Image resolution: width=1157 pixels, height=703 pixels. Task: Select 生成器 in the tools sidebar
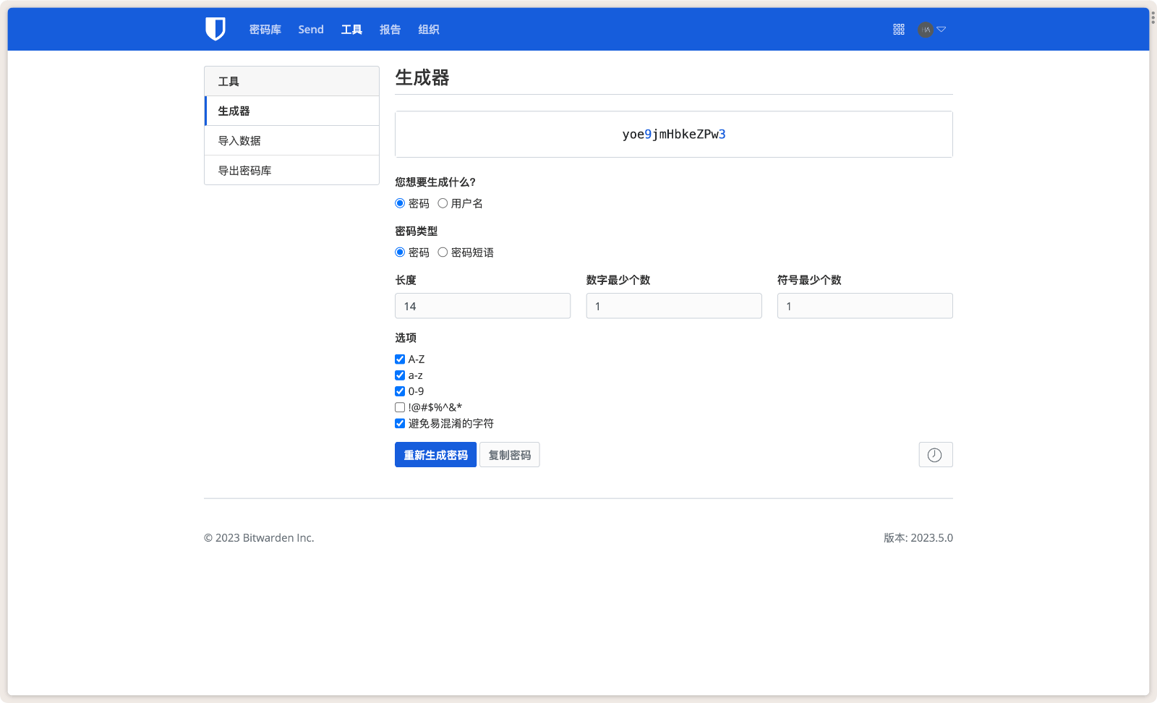pyautogui.click(x=292, y=111)
